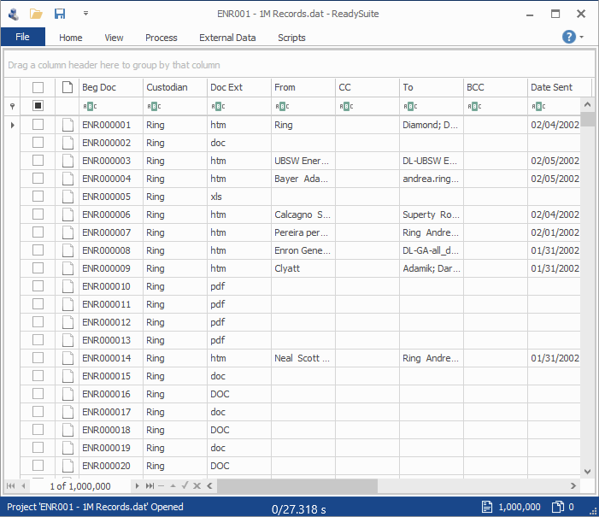Screen dimensions: 599x517
Task: Open filter operator menu under Doc Ext
Action: 216,106
